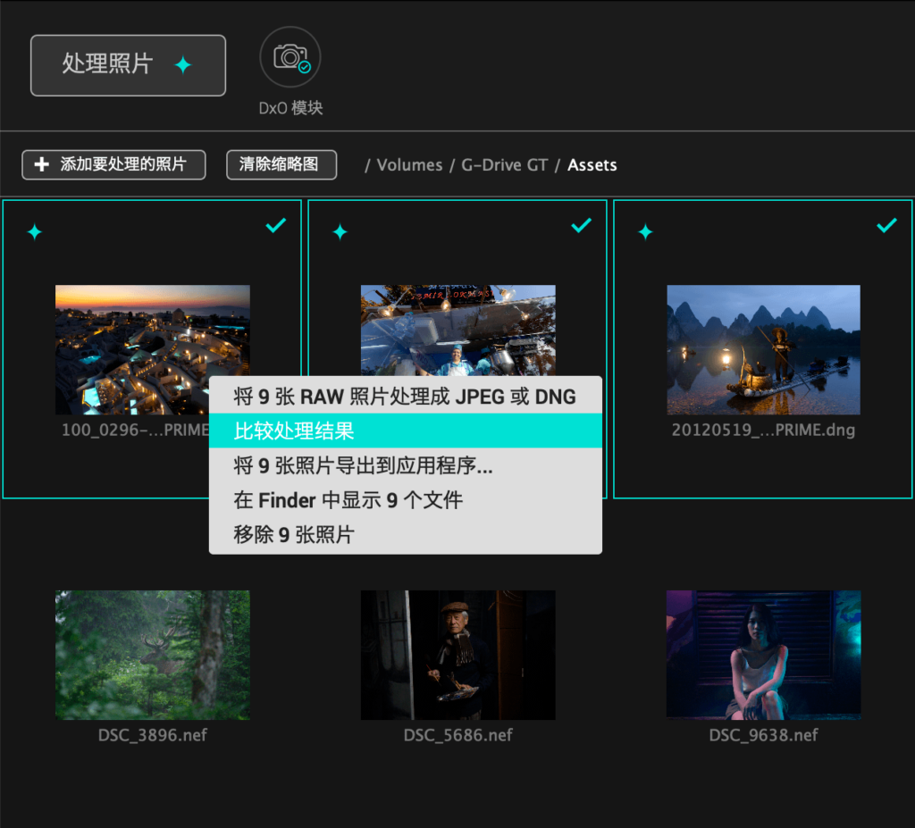Screen dimensions: 915x828
Task: Open the DxO 模块 camera icon
Action: pos(290,57)
